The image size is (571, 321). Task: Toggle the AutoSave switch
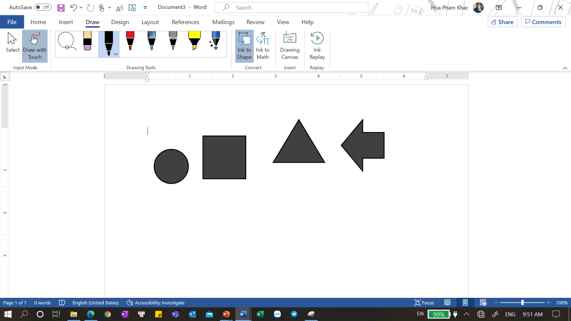43,7
